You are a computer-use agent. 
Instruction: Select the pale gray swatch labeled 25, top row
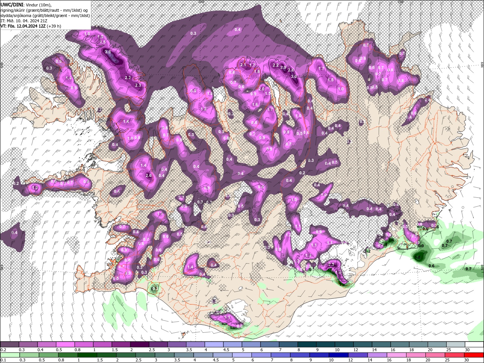point(456,344)
